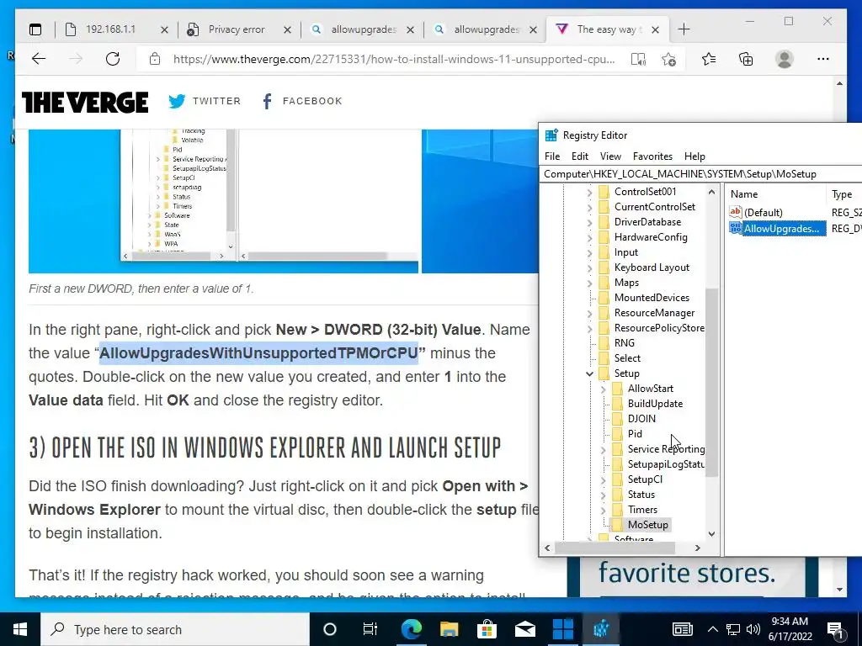Click The Verge logo
Screen dimensions: 862x646
pyautogui.click(x=85, y=102)
